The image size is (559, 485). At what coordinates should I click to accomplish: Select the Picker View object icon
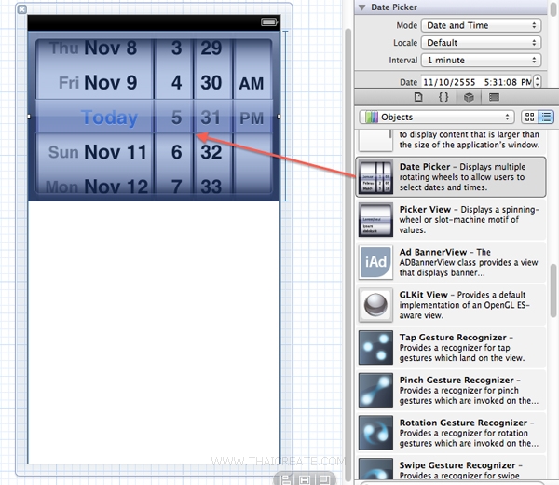coord(375,220)
